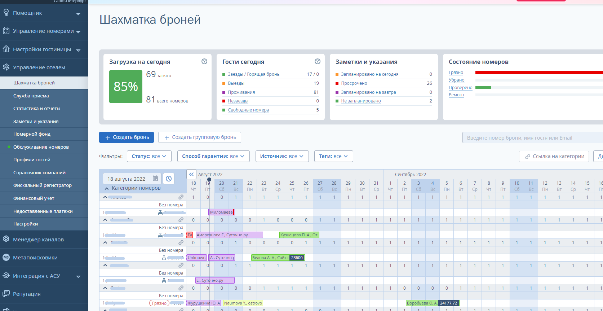Screen dimensions: 603x311
Task: Open Статус filter dropdown
Action: click(x=149, y=156)
